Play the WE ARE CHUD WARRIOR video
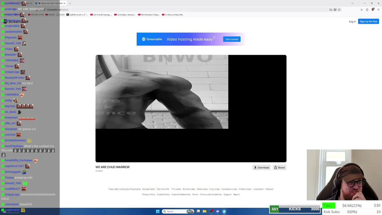 [191, 108]
